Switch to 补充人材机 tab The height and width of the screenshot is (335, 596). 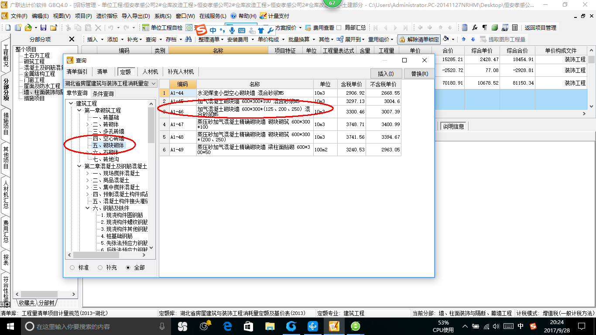[x=181, y=72]
